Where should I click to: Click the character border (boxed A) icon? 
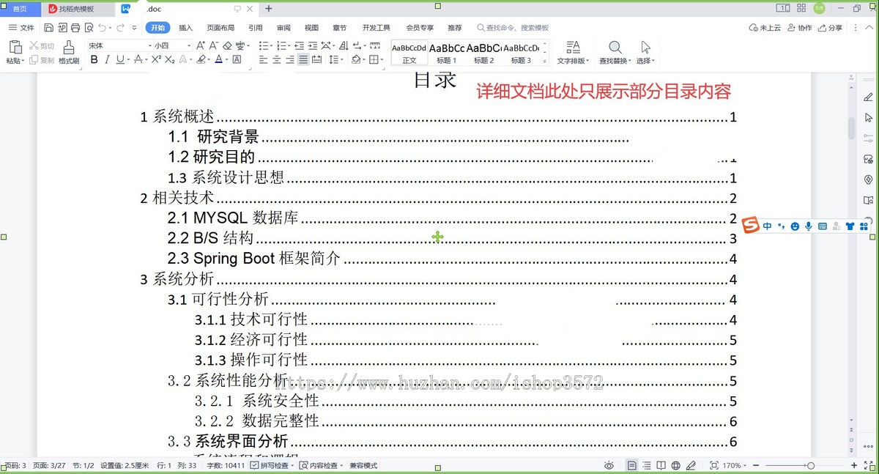click(237, 60)
